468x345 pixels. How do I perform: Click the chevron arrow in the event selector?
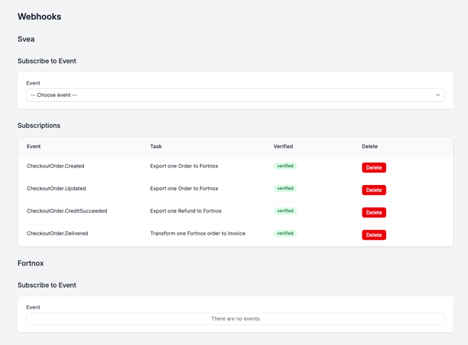click(438, 95)
